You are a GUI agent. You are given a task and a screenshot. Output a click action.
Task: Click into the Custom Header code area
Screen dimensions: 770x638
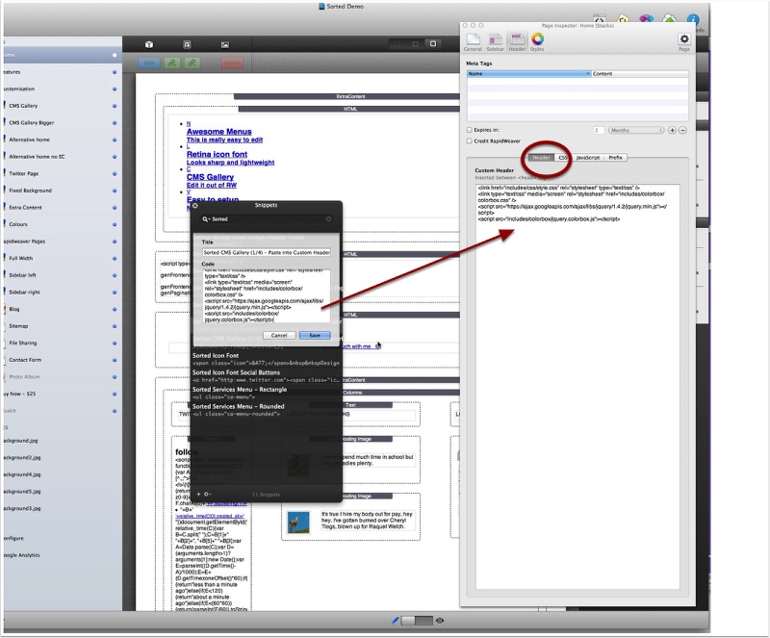(x=577, y=387)
